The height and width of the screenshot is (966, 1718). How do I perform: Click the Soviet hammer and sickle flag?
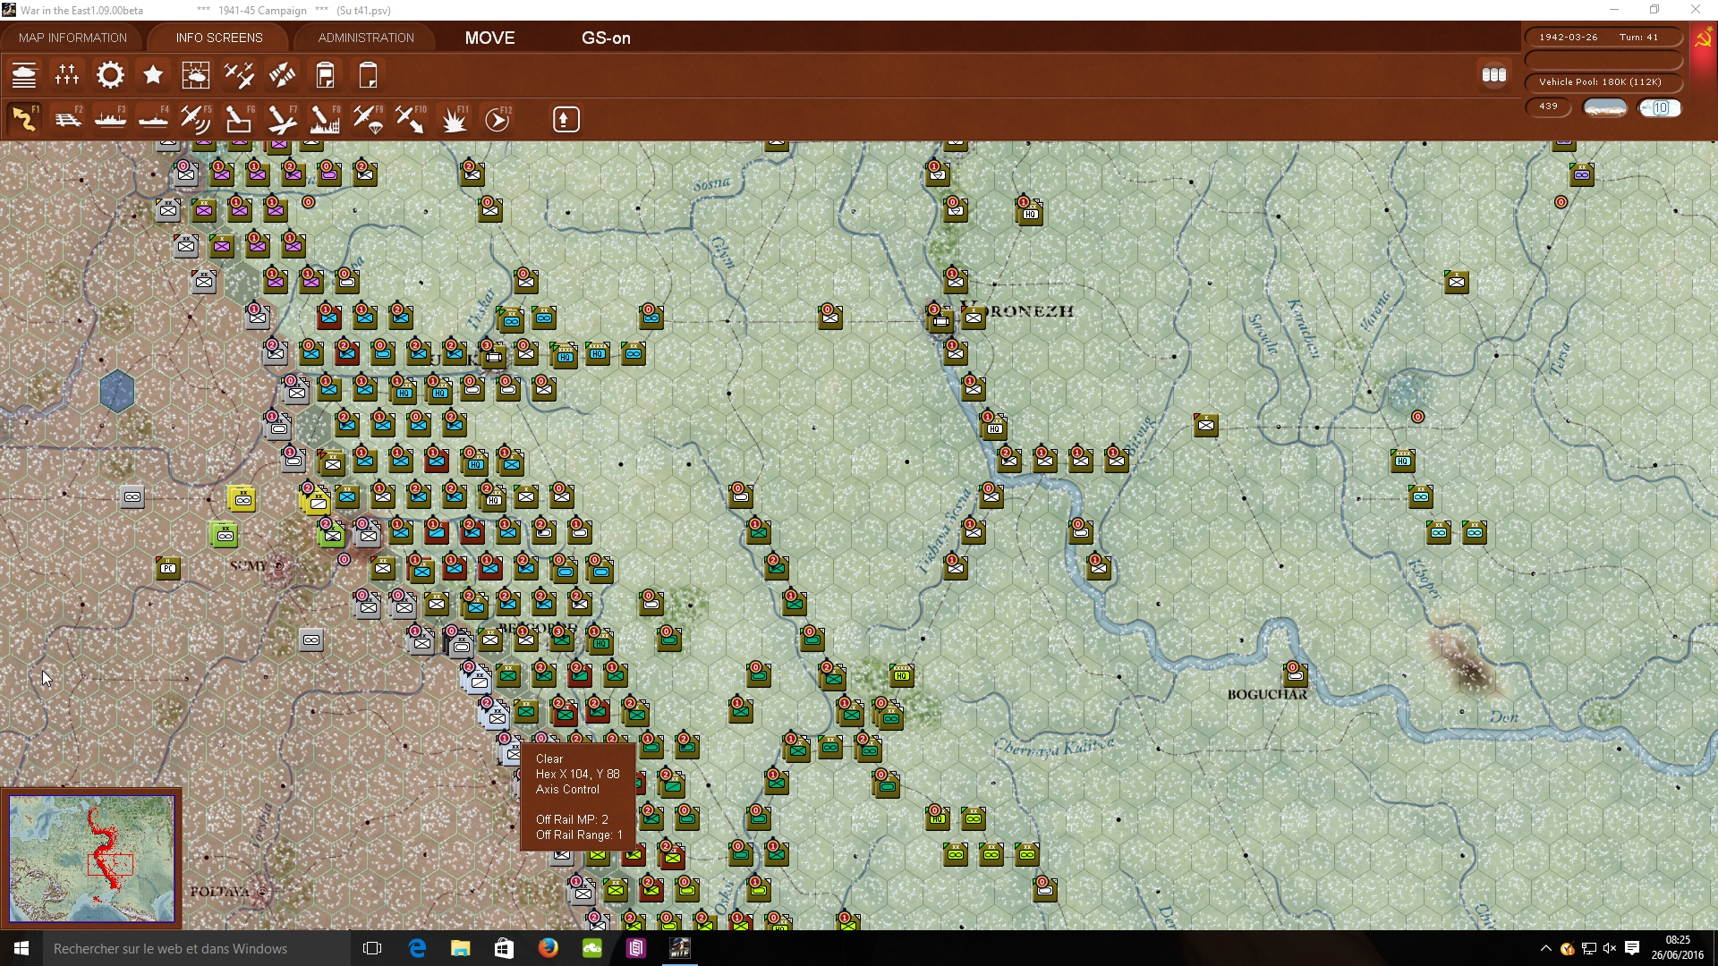[x=1703, y=40]
